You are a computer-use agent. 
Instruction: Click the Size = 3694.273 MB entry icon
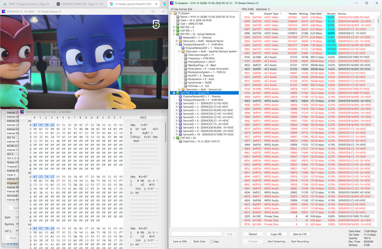[178, 24]
